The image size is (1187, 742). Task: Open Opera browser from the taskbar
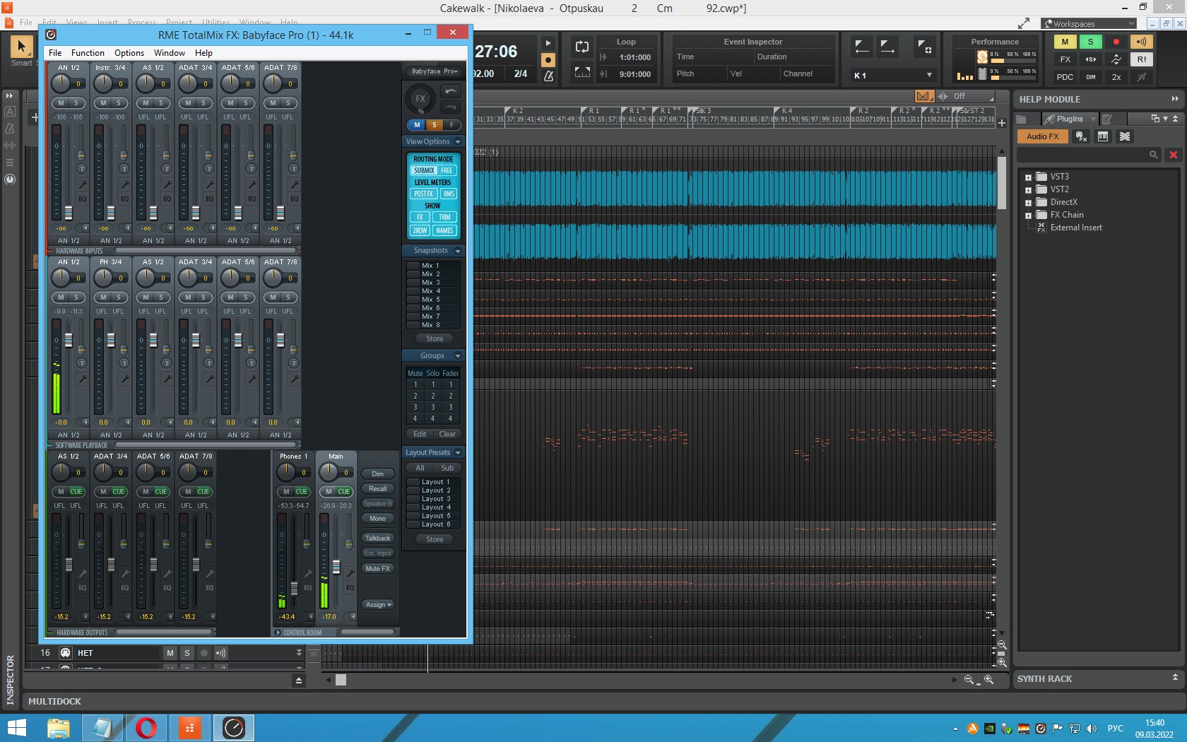146,727
